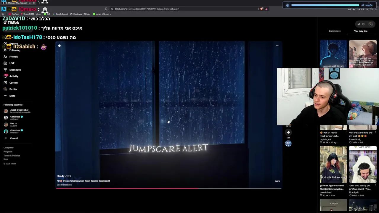Click the chat activity meter bar
The image size is (379, 213).
pos(325,5)
